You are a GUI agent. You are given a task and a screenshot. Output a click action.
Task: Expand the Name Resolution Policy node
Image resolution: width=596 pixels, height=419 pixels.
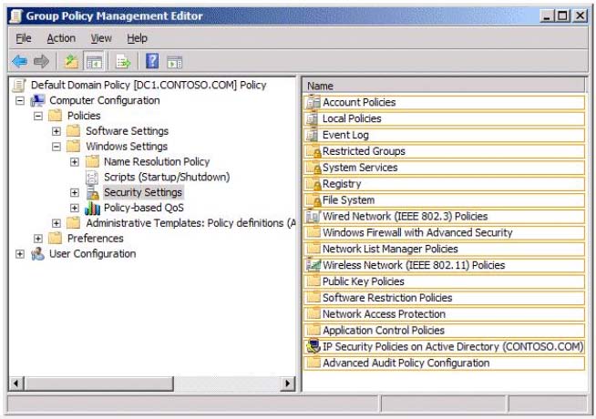75,162
